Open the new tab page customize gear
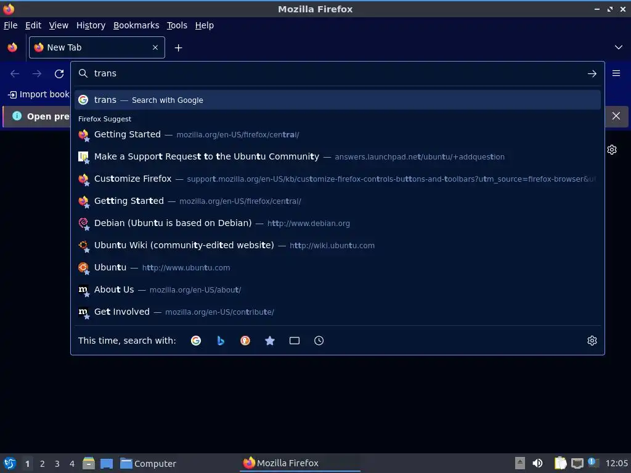Screen dimensions: 631x473 coord(612,150)
